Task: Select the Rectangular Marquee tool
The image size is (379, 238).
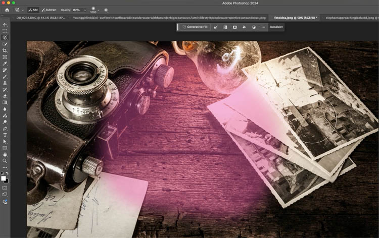Action: click(5, 31)
